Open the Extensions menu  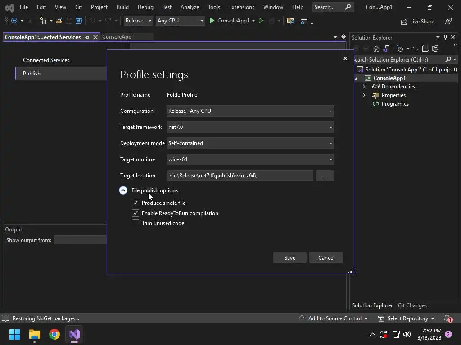pos(242,7)
